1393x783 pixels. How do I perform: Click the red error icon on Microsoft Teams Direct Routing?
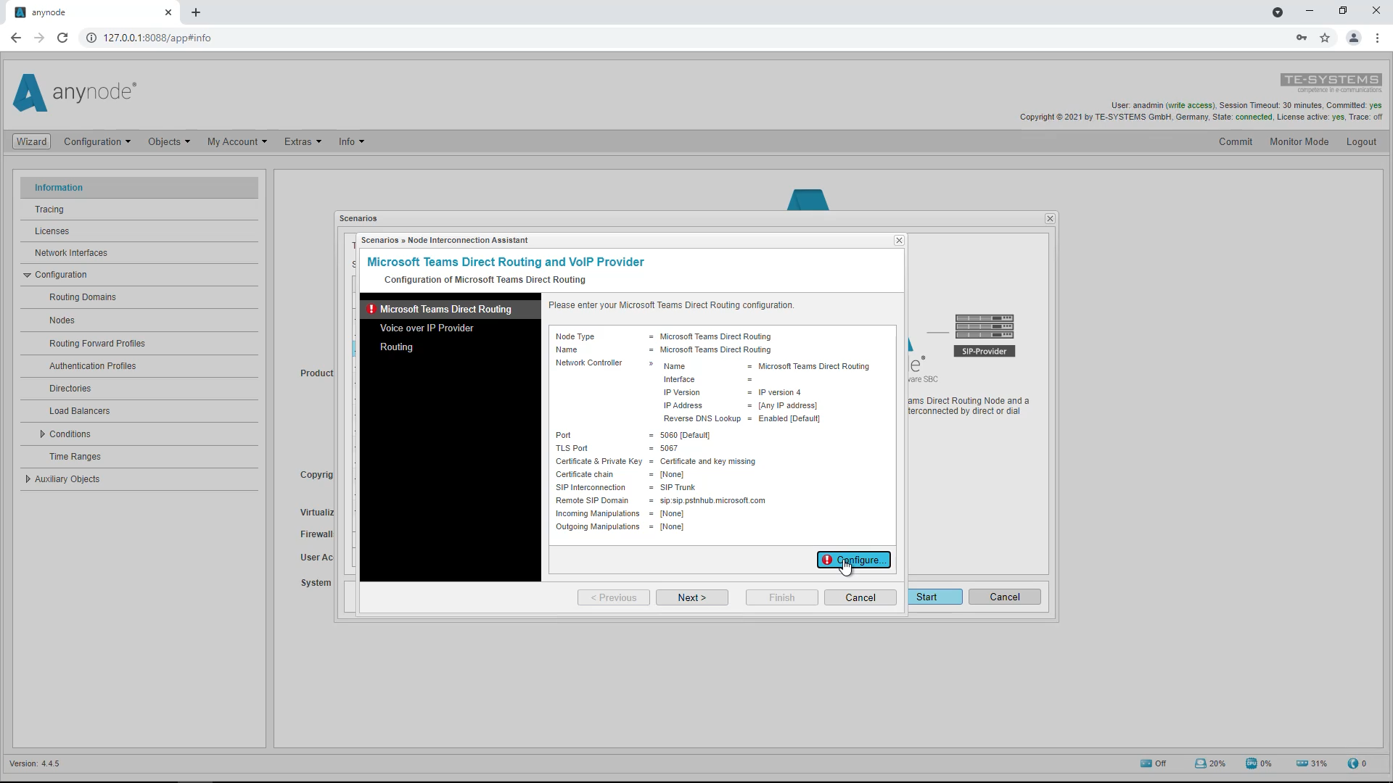[x=372, y=309]
